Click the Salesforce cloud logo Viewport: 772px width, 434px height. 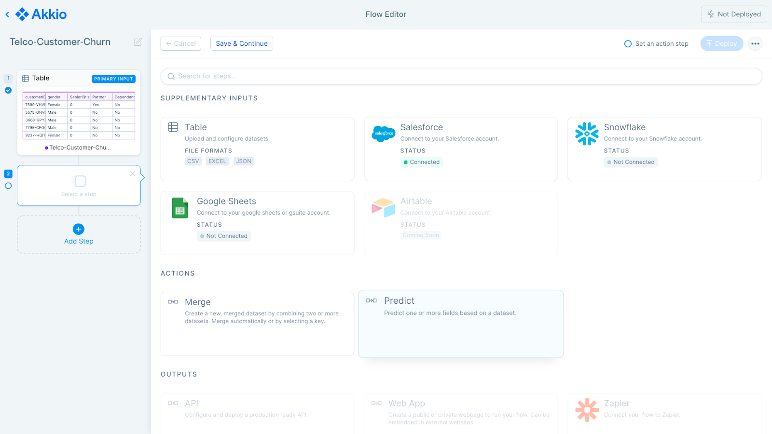tap(384, 133)
